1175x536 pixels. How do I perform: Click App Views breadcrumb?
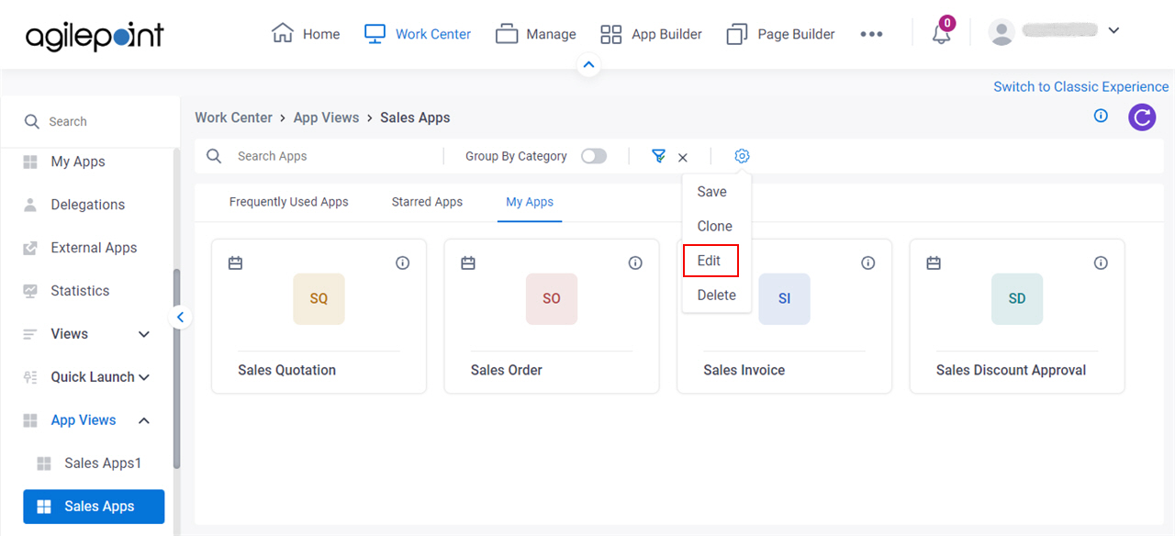tap(326, 117)
